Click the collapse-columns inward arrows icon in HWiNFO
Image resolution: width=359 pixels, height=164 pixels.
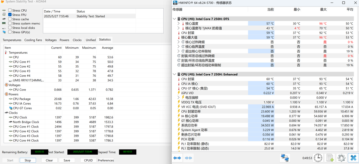coord(188,158)
